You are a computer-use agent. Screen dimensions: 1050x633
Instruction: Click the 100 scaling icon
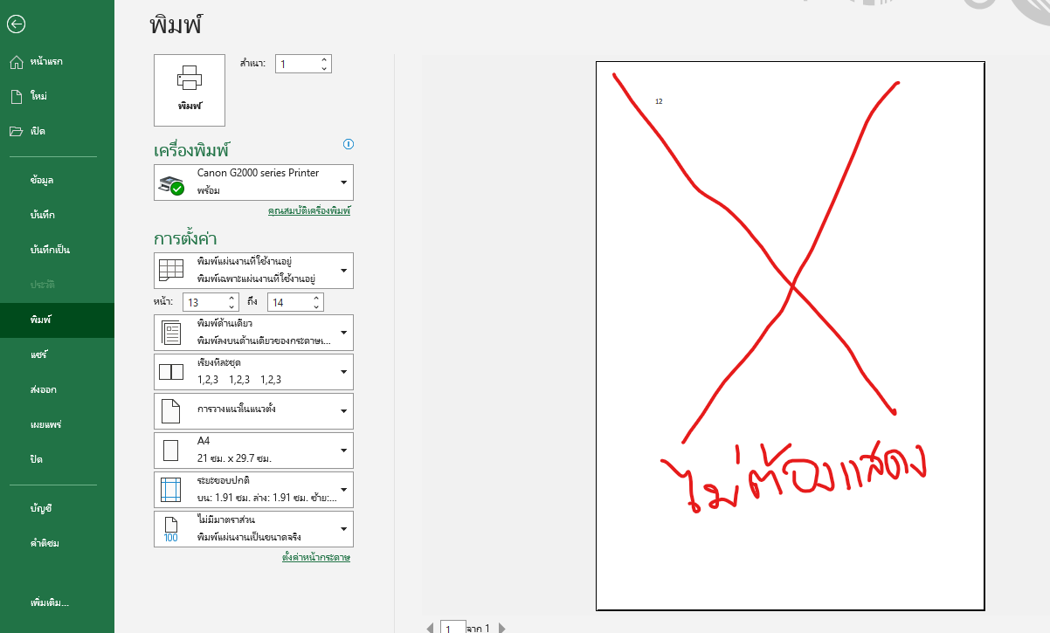[x=171, y=529]
